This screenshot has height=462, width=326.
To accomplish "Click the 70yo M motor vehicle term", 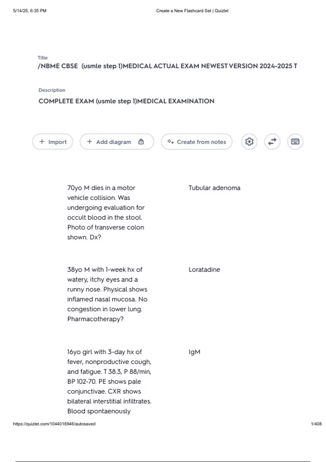I will 106,212.
